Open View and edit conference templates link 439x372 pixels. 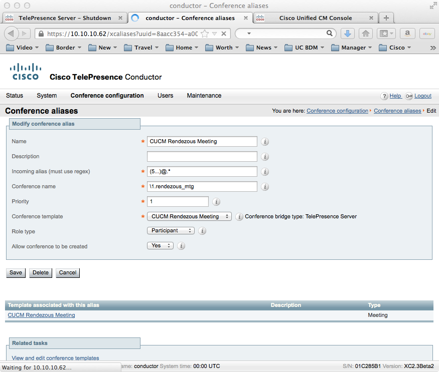tap(55, 358)
